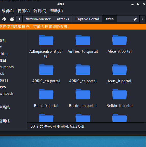Go up to parent folder arrow
The height and width of the screenshot is (147, 146).
point(4,19)
